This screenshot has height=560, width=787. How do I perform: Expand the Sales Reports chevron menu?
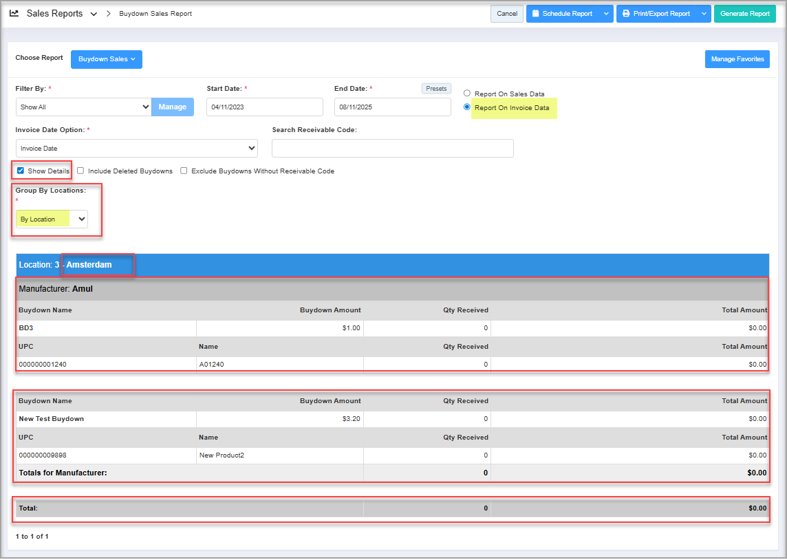(94, 14)
